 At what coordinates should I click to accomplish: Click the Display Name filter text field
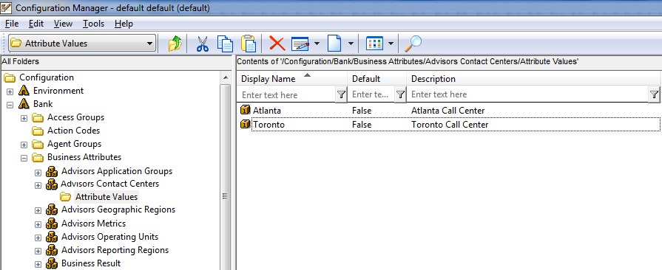pyautogui.click(x=287, y=94)
